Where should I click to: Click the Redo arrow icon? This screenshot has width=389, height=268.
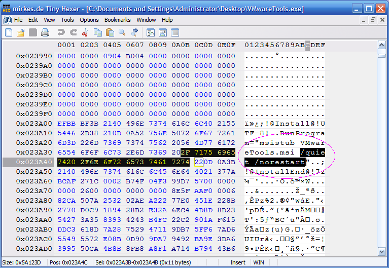74,32
